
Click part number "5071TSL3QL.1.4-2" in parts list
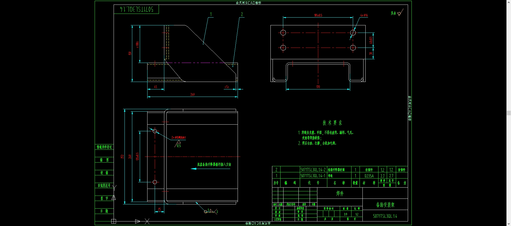click(313, 170)
